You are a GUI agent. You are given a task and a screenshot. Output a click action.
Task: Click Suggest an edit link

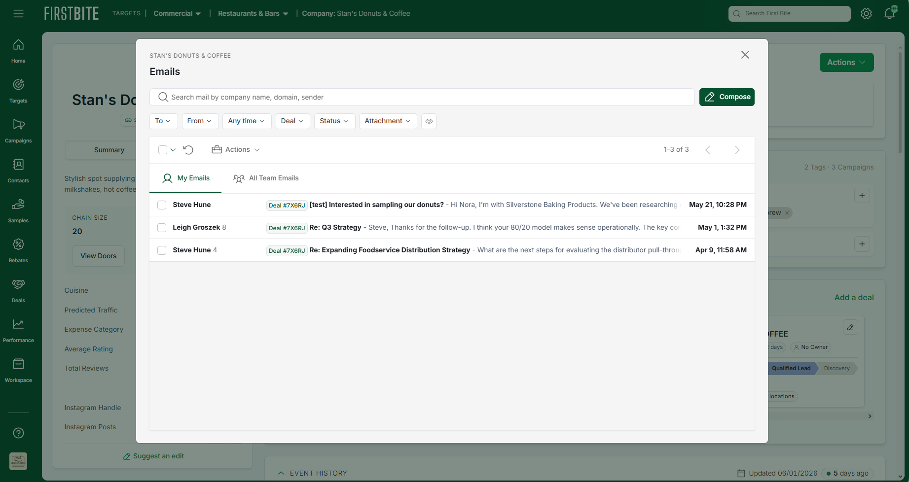coord(153,456)
